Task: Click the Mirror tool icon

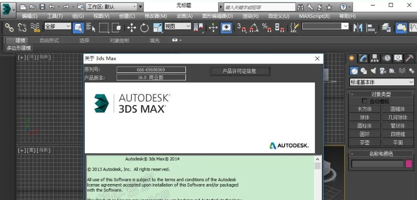Action: (357, 28)
